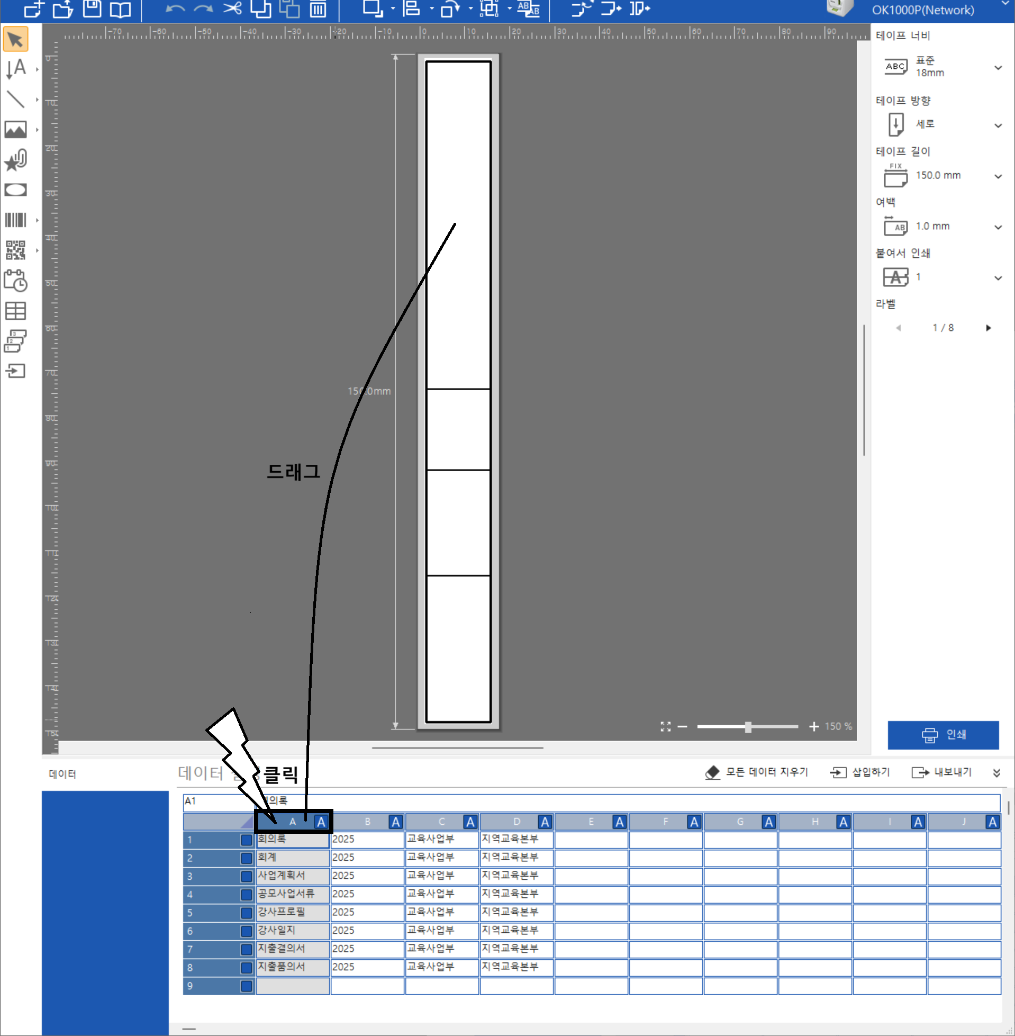Select column D header

516,822
